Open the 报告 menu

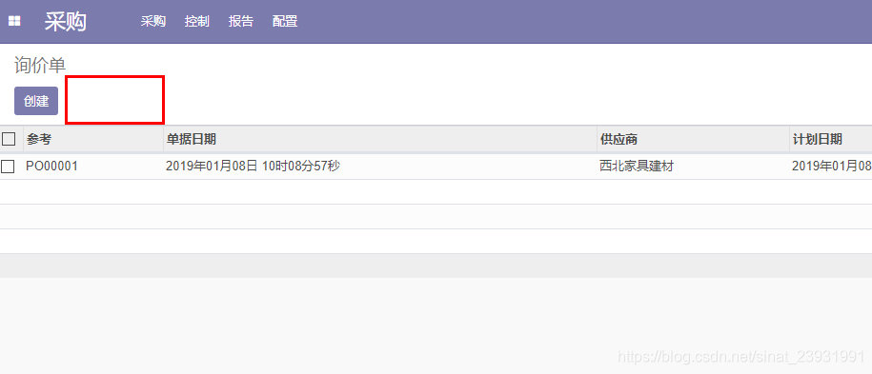(241, 22)
